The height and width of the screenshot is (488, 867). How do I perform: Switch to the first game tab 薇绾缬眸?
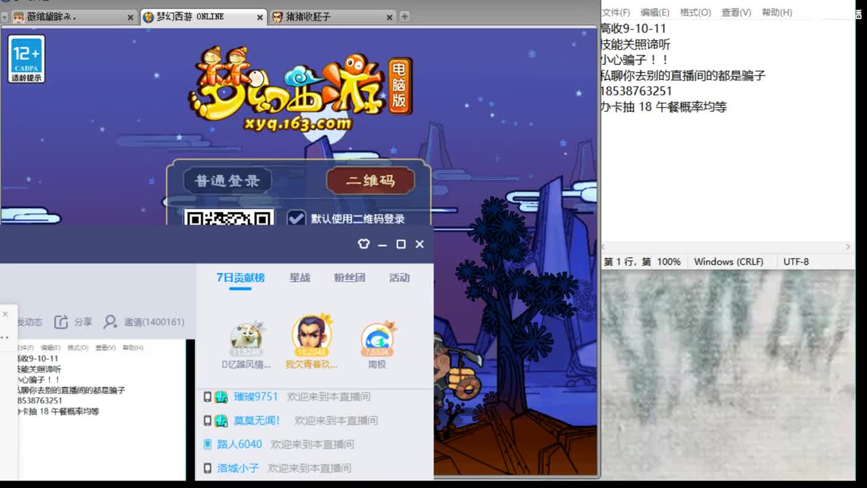74,17
